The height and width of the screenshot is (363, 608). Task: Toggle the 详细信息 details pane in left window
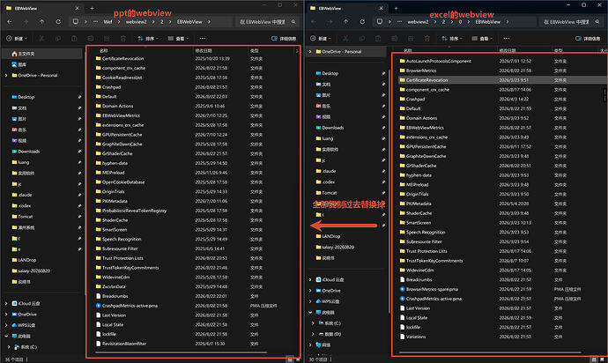pos(284,39)
